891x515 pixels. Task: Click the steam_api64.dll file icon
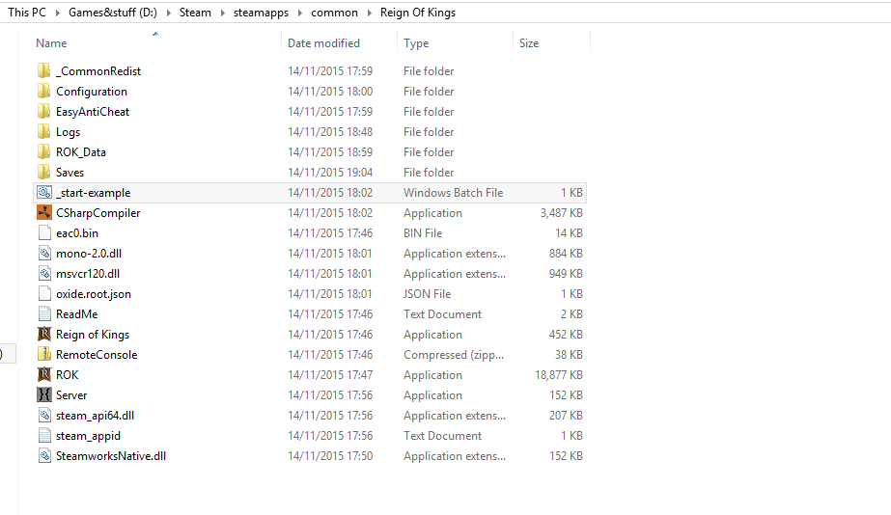pyautogui.click(x=44, y=416)
